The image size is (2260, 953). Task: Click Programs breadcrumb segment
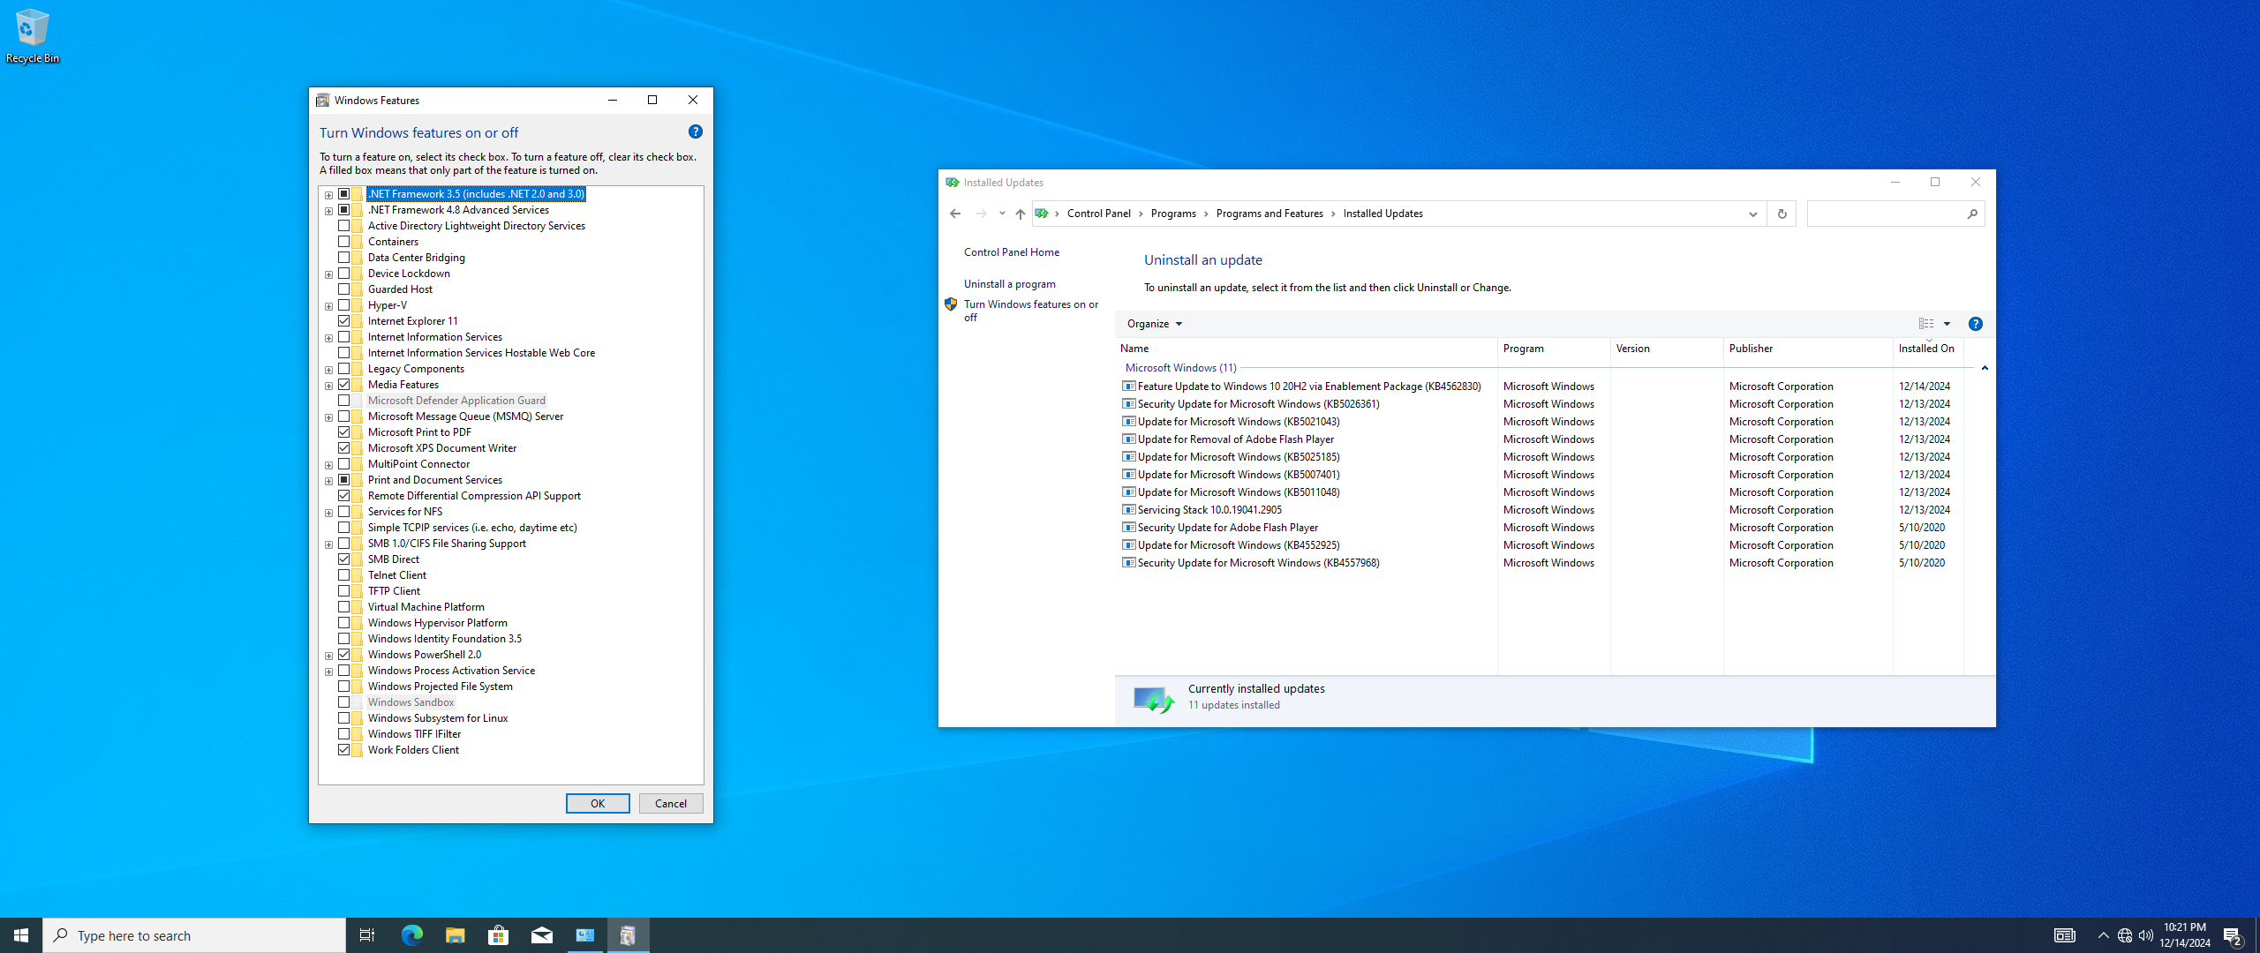1173,214
